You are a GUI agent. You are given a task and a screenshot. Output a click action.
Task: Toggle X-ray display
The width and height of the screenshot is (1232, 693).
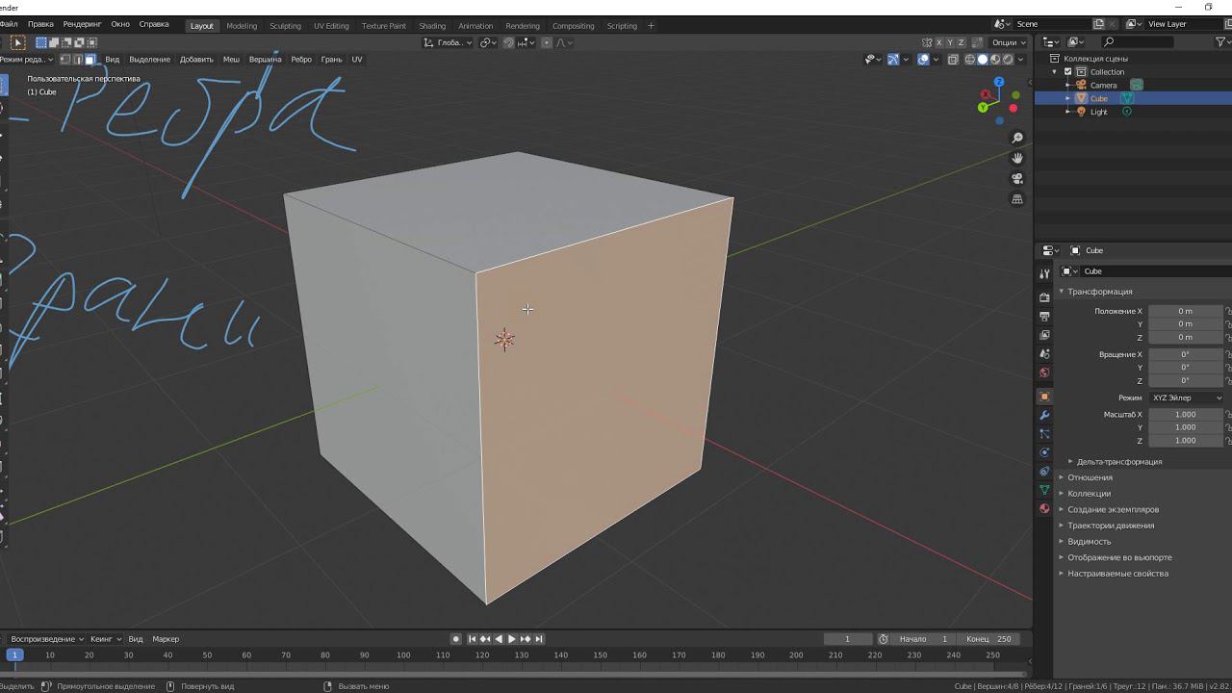(x=953, y=60)
